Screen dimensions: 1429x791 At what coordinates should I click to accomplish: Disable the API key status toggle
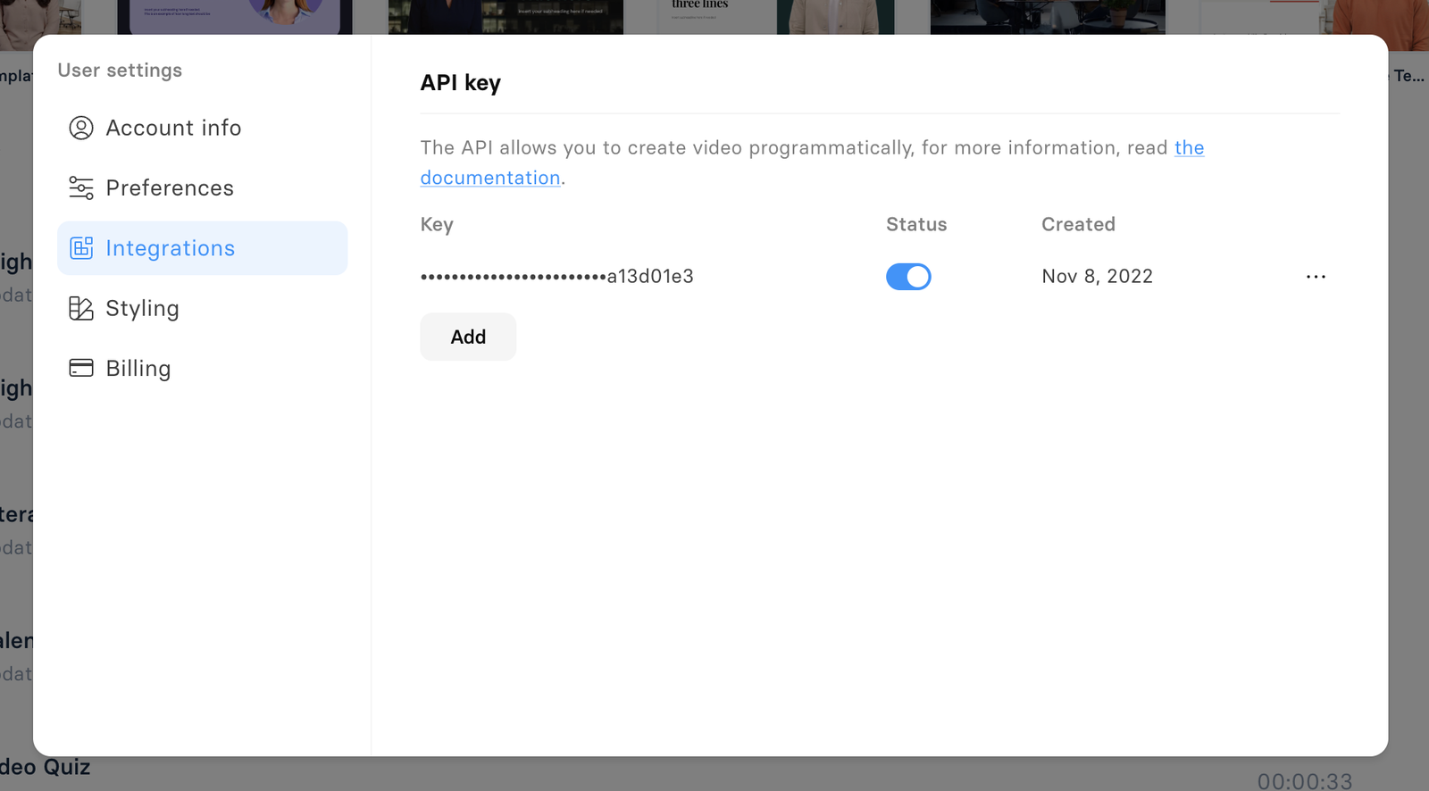(908, 277)
